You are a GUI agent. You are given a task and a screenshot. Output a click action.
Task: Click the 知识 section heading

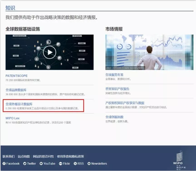coord(10,8)
